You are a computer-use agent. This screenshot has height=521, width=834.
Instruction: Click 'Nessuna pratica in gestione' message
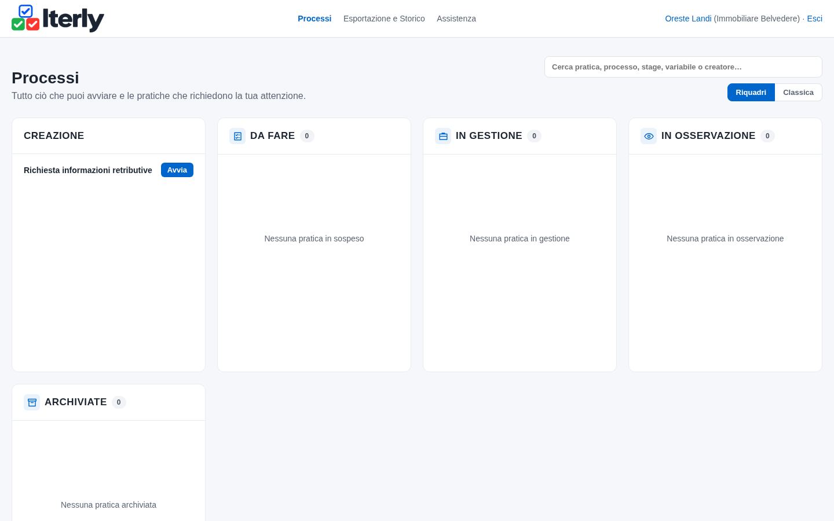click(520, 239)
